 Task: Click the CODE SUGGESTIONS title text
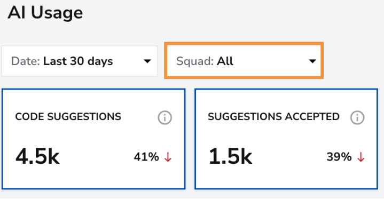point(68,116)
